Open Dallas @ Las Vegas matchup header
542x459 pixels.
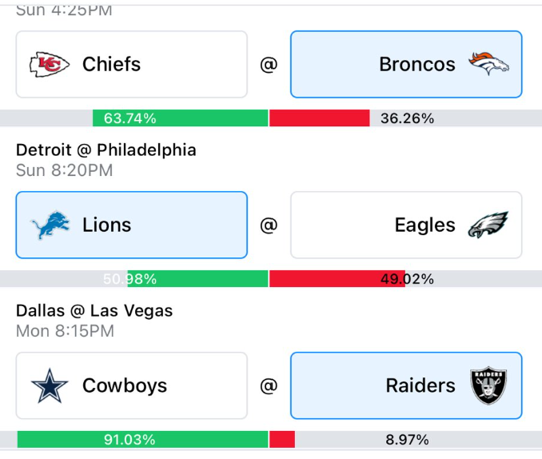[x=94, y=310]
